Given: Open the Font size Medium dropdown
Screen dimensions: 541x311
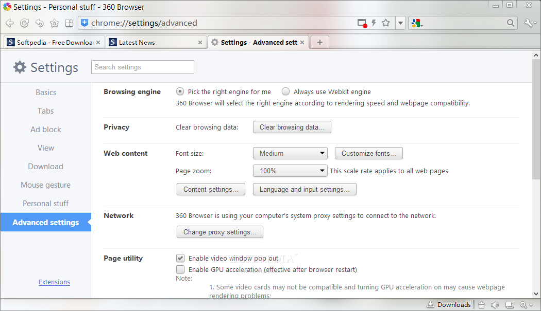Looking at the screenshot, I should pyautogui.click(x=290, y=153).
